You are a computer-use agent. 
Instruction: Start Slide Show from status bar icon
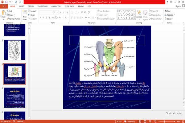(155, 121)
